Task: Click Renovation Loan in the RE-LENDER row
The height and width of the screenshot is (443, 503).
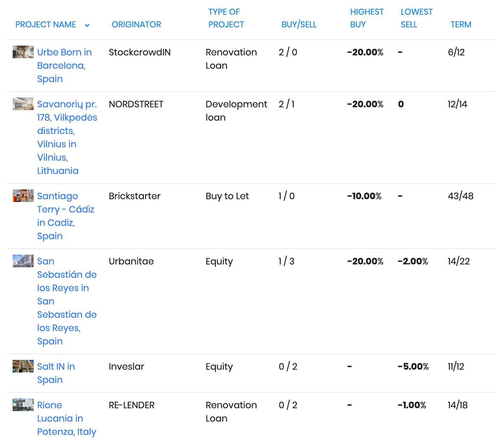Action: [x=231, y=412]
